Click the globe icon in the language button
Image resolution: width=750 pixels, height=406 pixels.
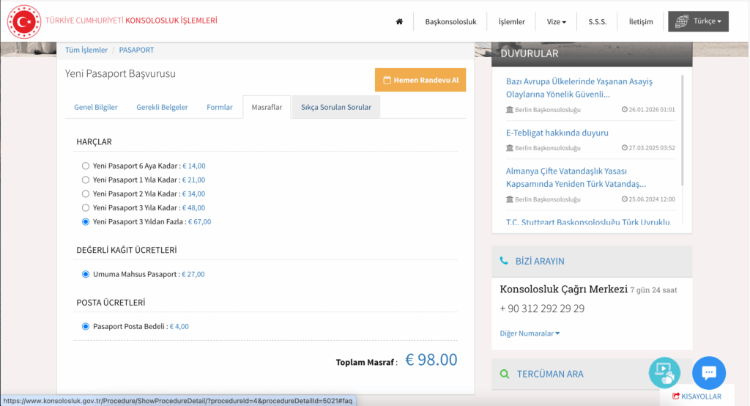pyautogui.click(x=682, y=21)
